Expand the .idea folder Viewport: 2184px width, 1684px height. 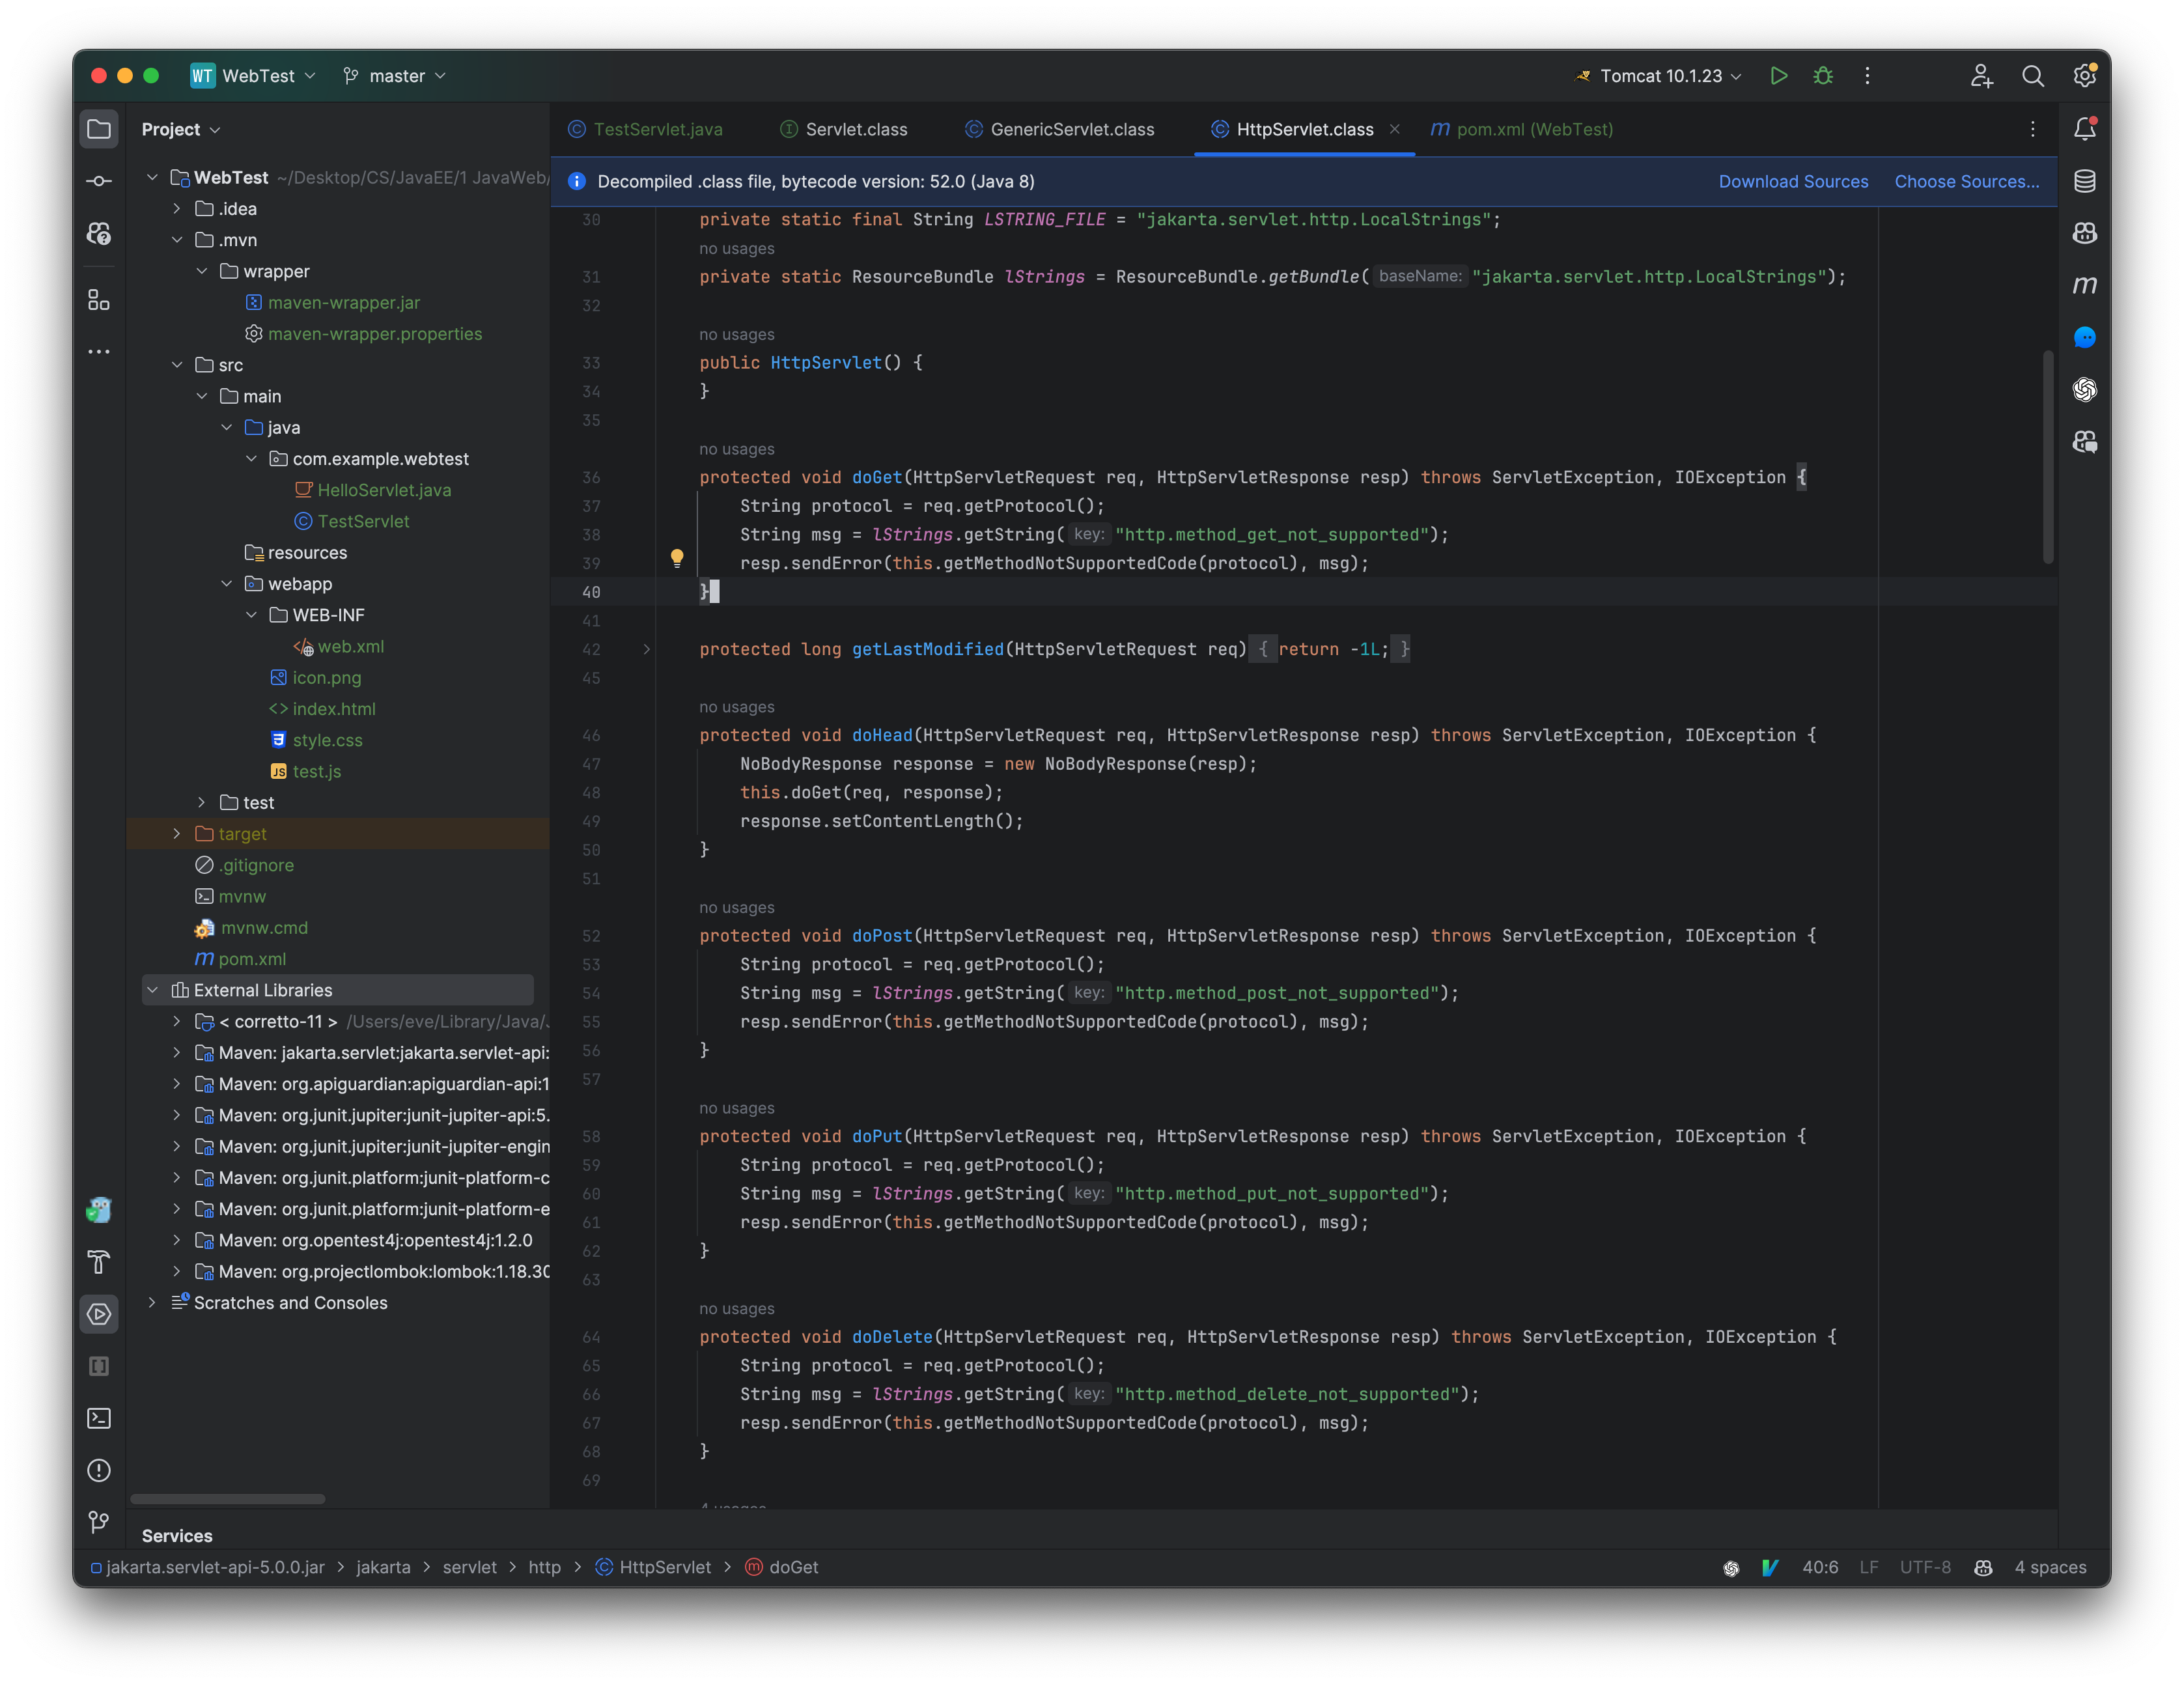point(177,209)
